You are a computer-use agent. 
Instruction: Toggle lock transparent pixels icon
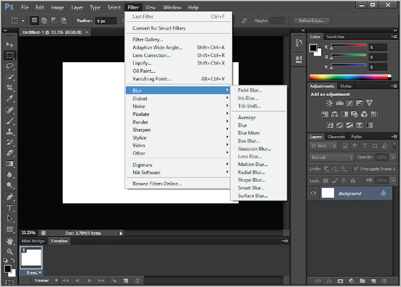click(325, 180)
